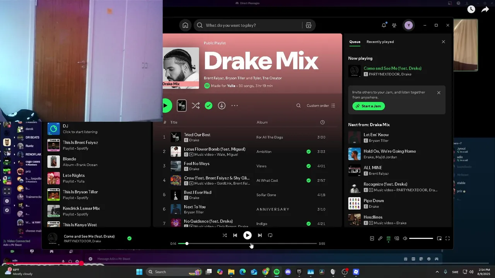Open the Late Nights playlist
Screen dimensions: 495x278
[96, 178]
